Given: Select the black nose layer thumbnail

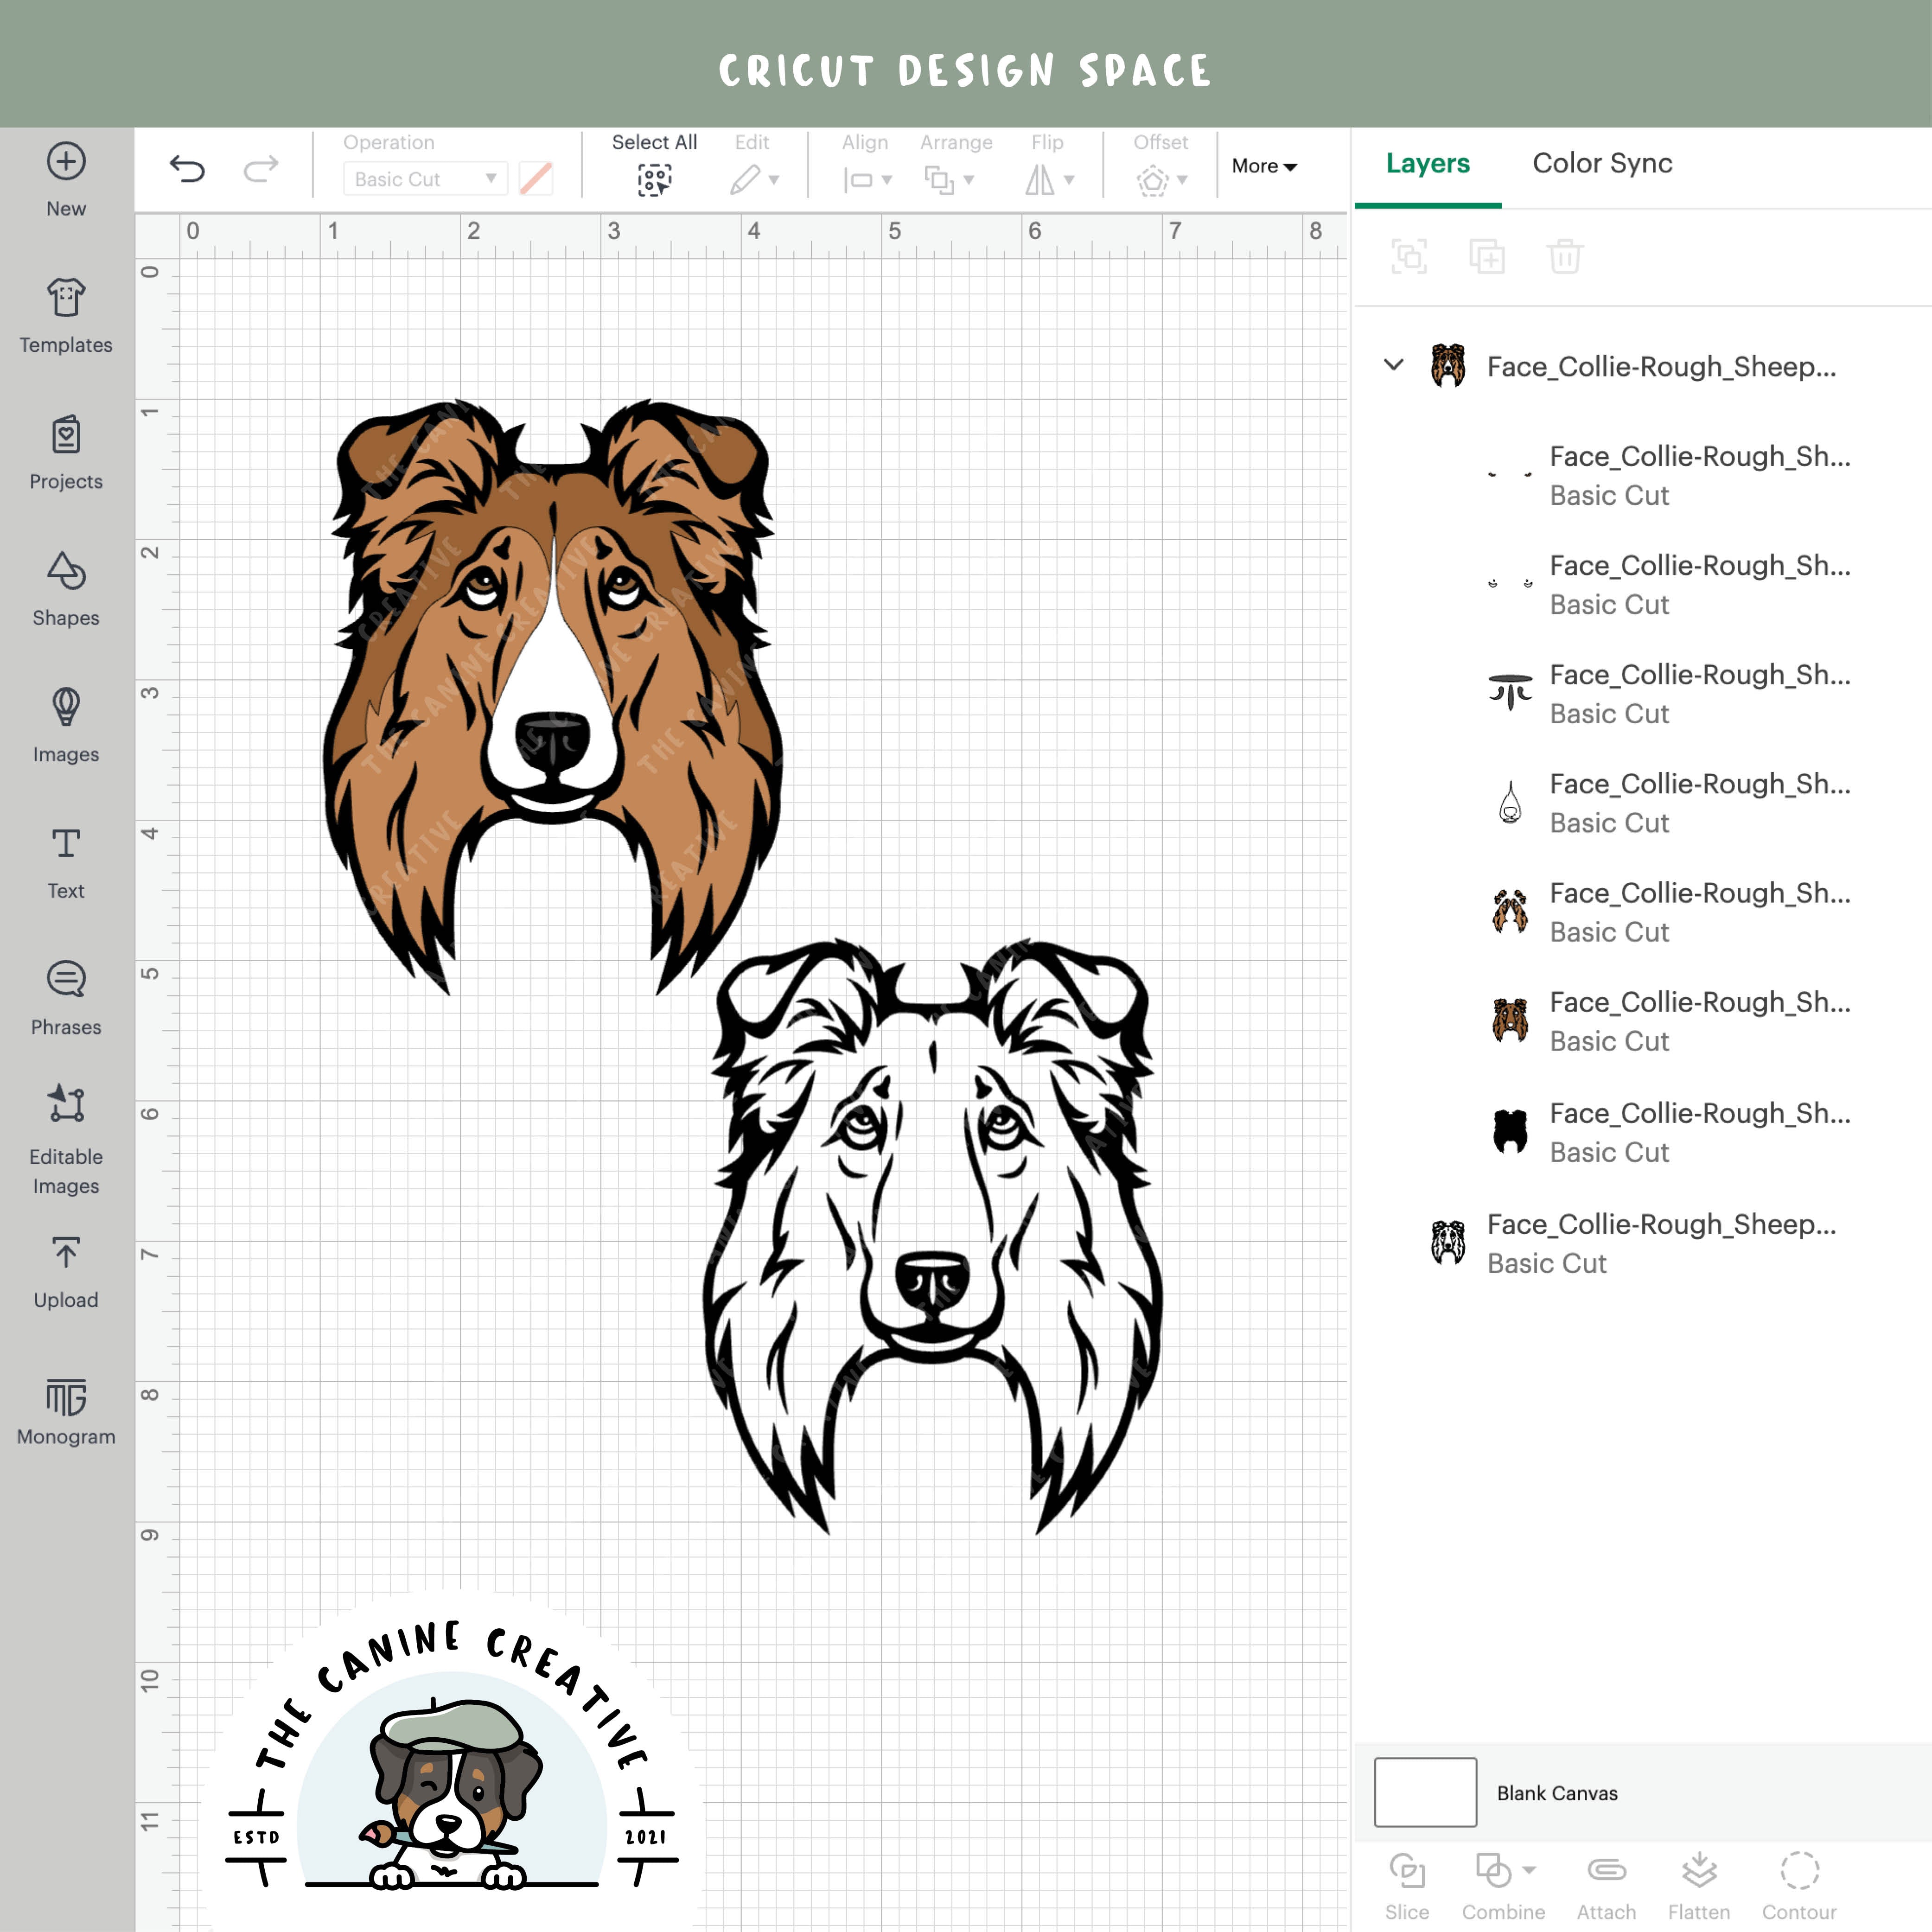Looking at the screenshot, I should click(1510, 1130).
